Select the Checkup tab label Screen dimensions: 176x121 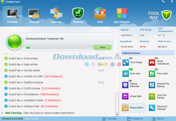click(12, 22)
